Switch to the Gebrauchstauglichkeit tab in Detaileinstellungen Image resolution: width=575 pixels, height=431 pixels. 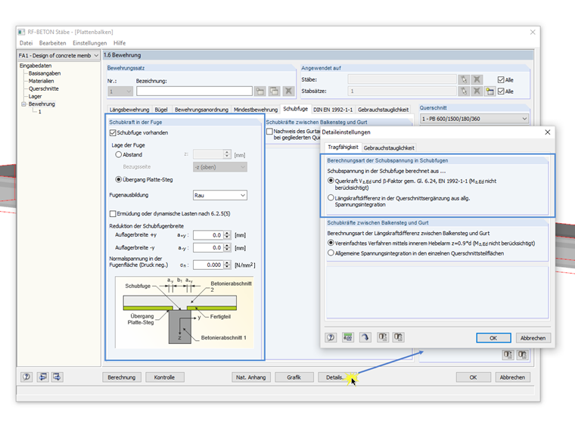389,147
